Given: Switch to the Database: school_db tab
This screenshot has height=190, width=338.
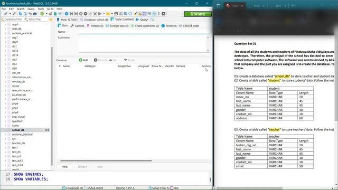Looking at the screenshot, I should (95, 20).
